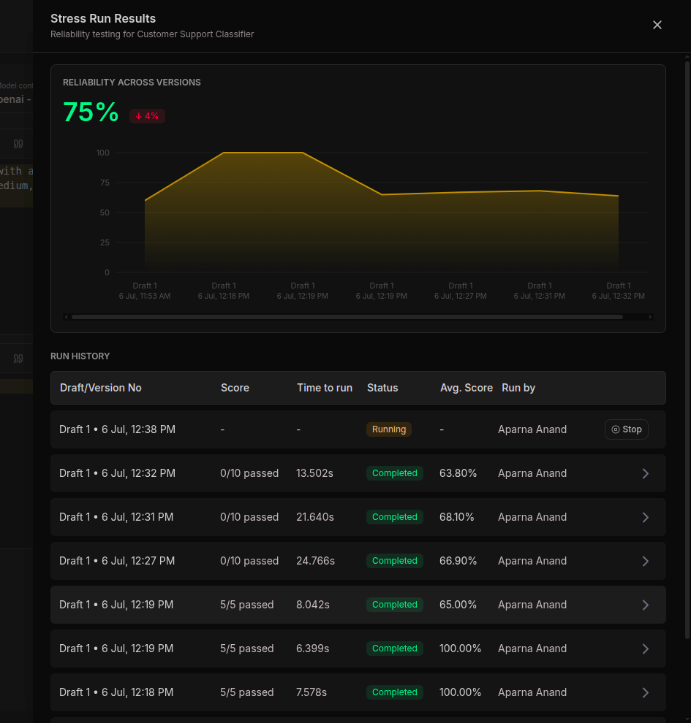Click the Avg. Score column header
Viewport: 691px width, 723px height.
(x=467, y=388)
